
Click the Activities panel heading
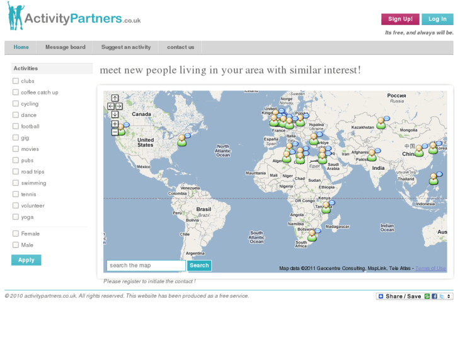pos(52,69)
